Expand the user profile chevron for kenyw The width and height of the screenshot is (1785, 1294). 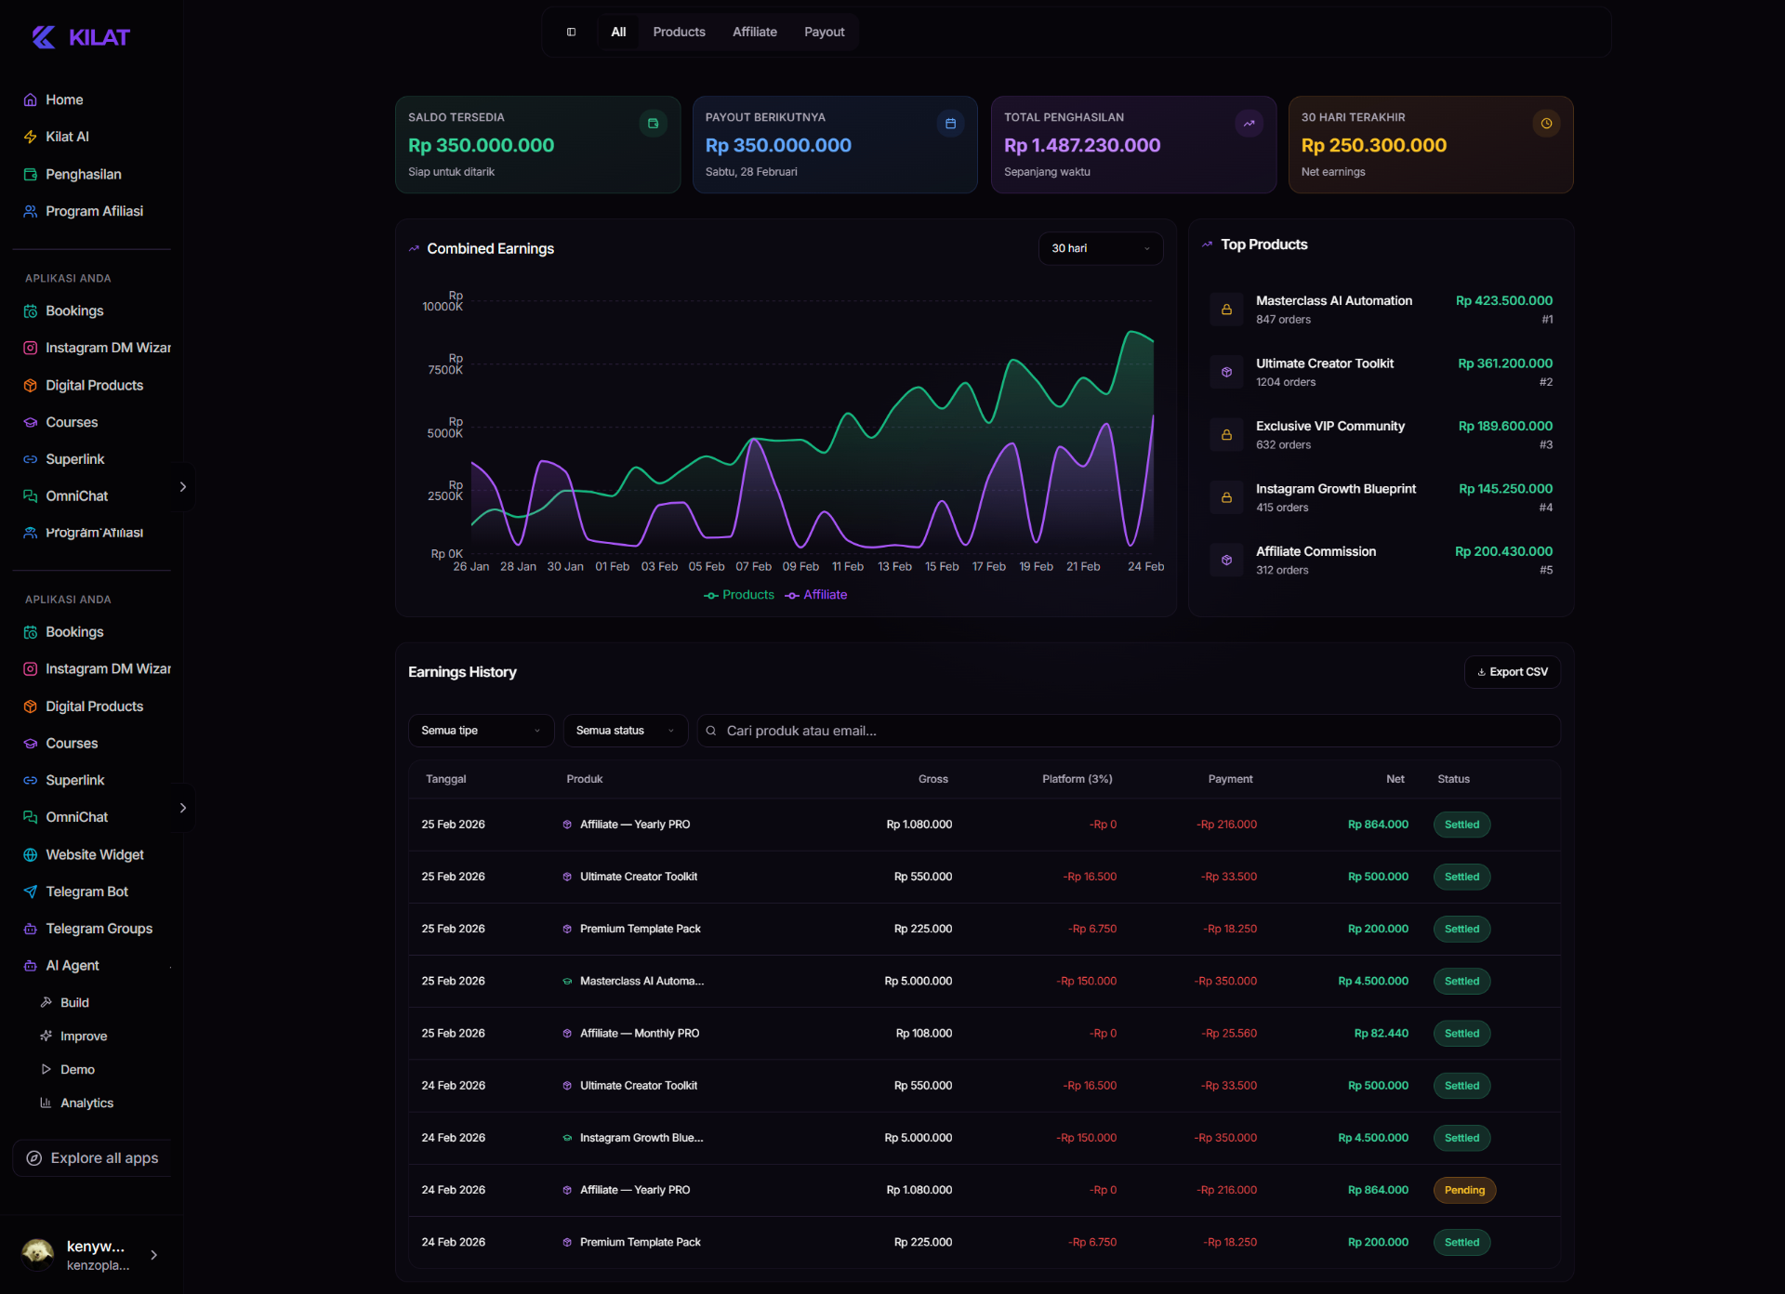click(153, 1255)
